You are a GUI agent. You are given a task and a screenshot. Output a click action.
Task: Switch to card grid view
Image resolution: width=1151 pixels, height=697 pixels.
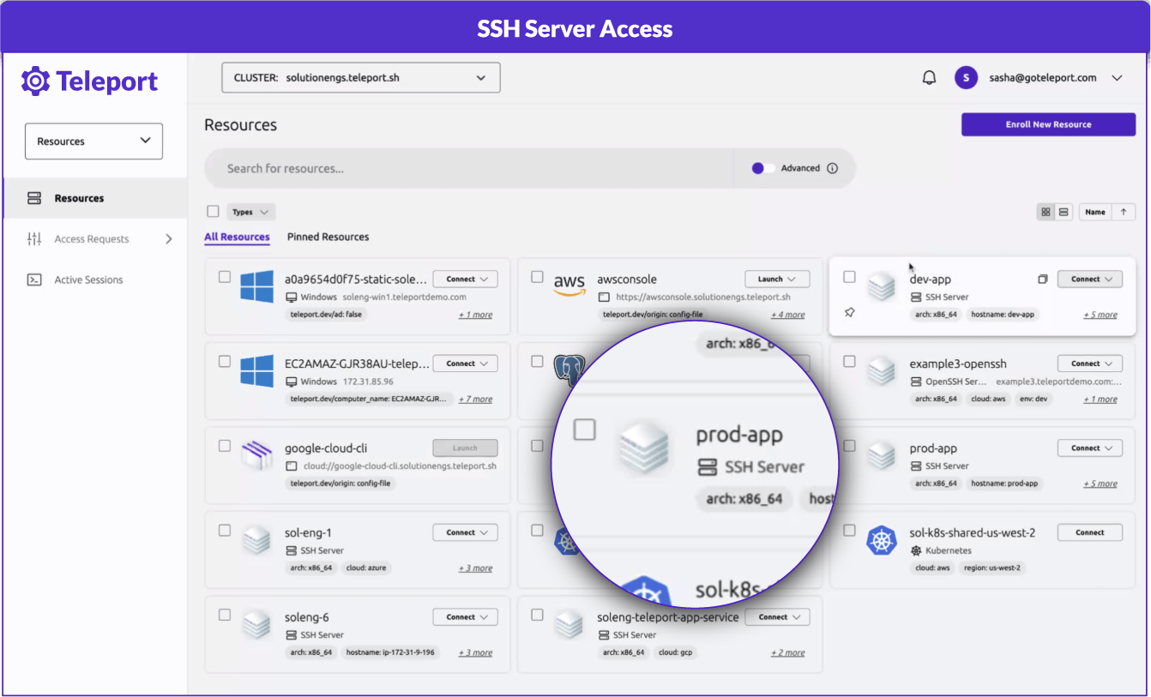click(x=1046, y=212)
